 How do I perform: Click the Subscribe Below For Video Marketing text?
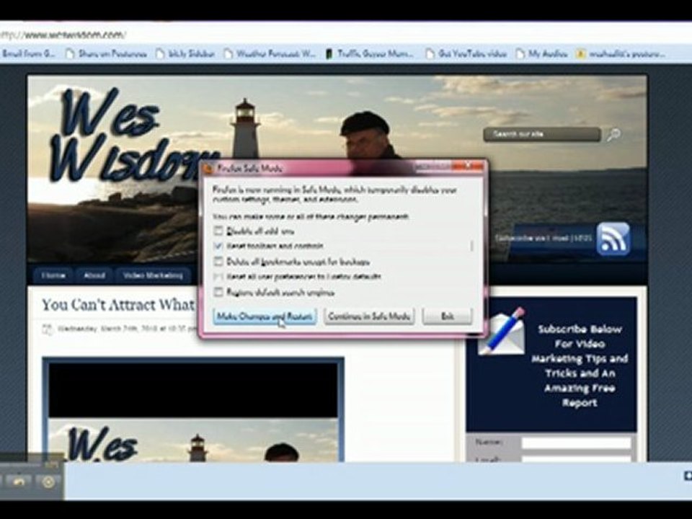(x=580, y=366)
